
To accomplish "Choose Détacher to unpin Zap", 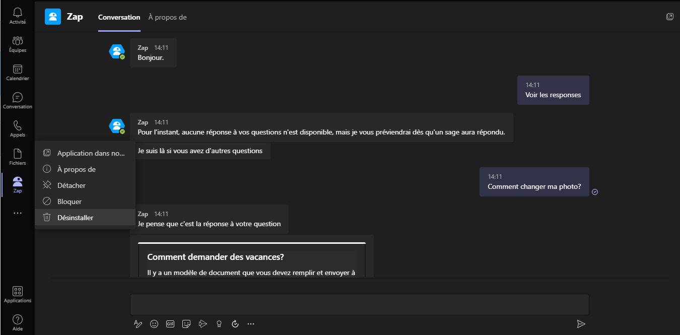I will [x=85, y=185].
